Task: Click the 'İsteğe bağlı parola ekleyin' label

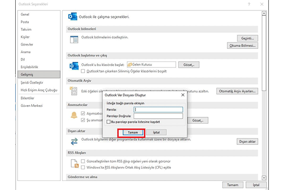Action: 125,103
